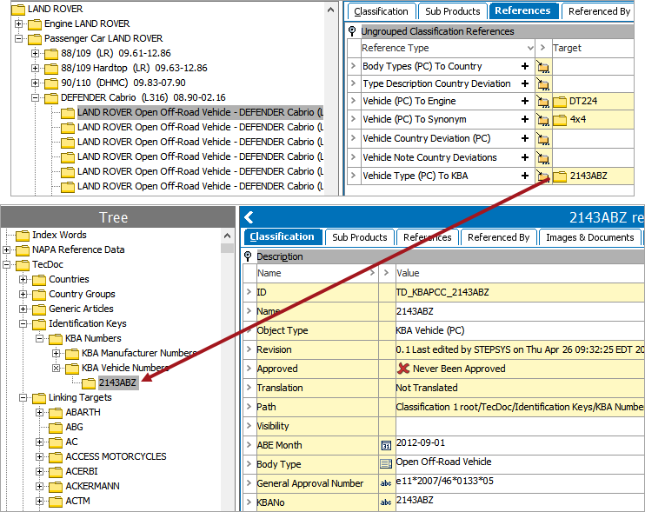645x512 pixels.
Task: Expand the Countries node
Action: click(x=23, y=280)
